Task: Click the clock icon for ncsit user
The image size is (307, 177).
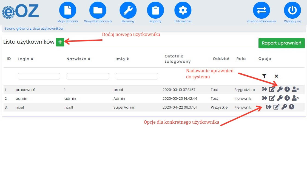Action: 291,107
